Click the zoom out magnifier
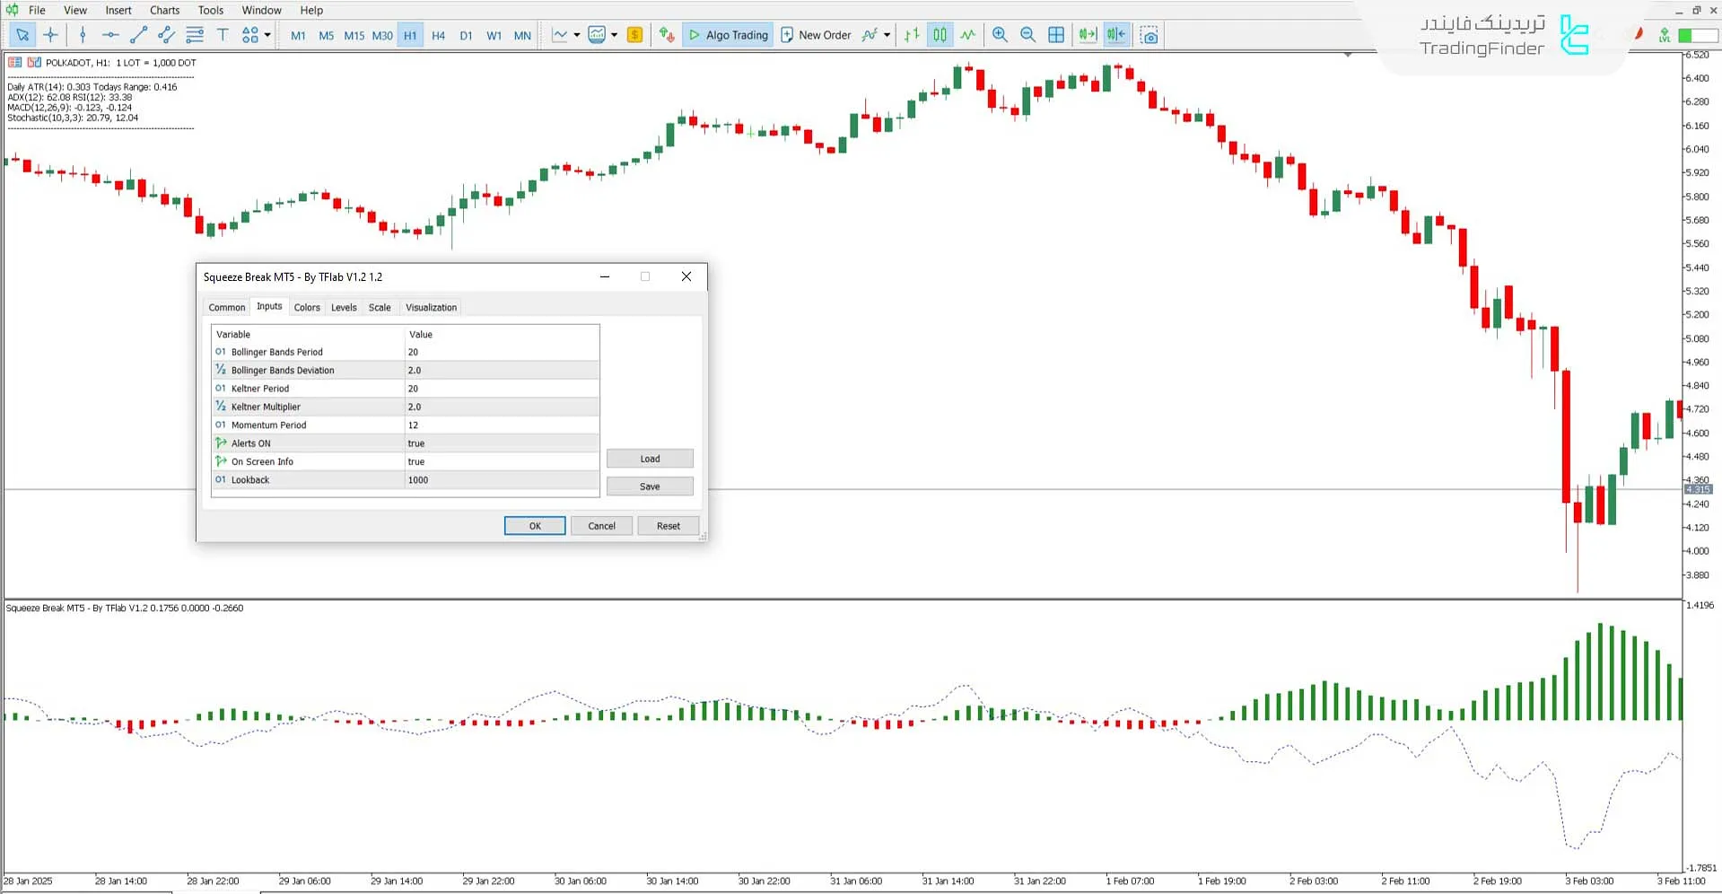The height and width of the screenshot is (894, 1722). (x=1027, y=35)
